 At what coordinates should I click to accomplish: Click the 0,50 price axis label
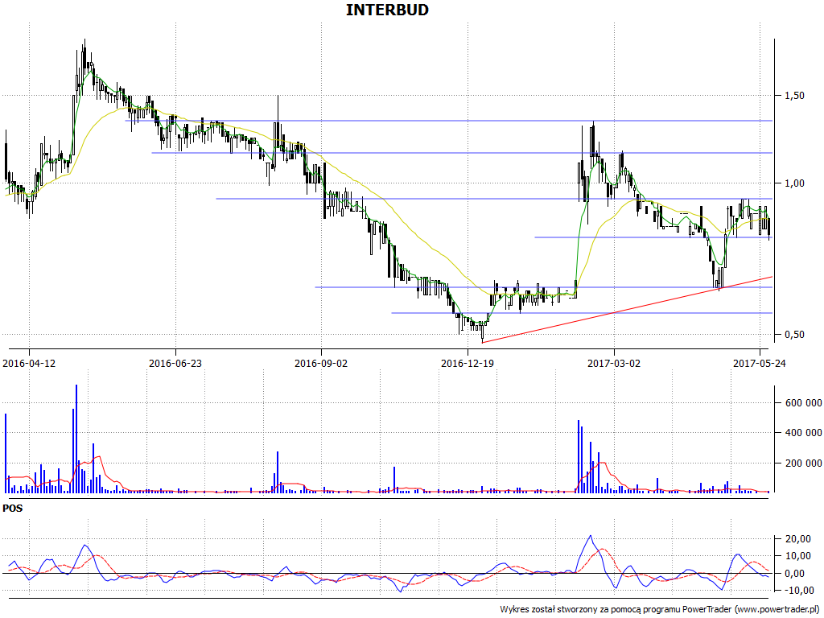coord(794,335)
